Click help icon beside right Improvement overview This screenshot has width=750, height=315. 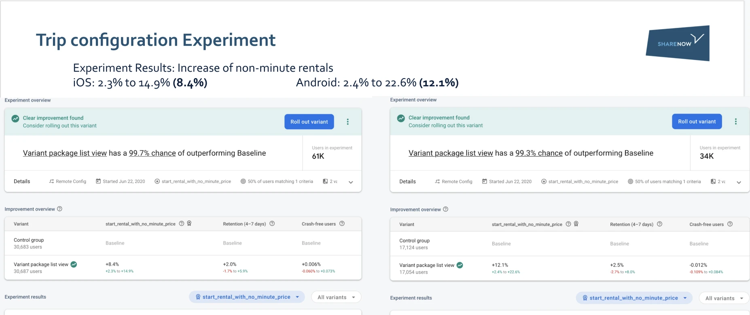(x=446, y=209)
